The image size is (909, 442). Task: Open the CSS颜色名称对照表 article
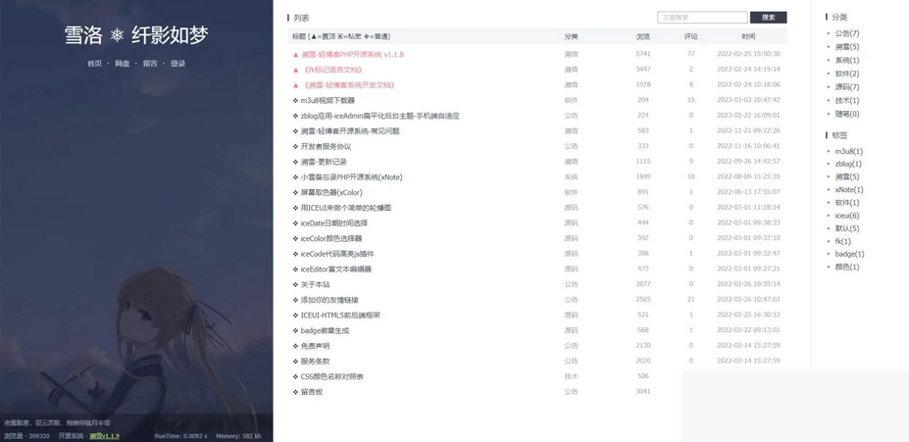[331, 376]
